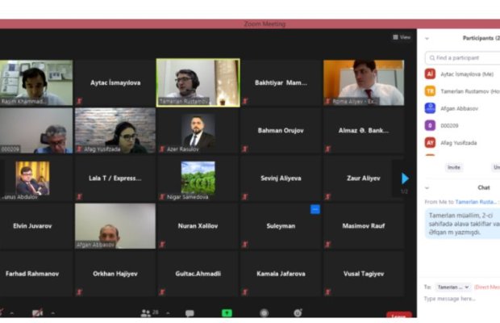Select Farhad Rahmanov participant tile
Image resolution: width=500 pixels, height=323 pixels.
coord(36,274)
